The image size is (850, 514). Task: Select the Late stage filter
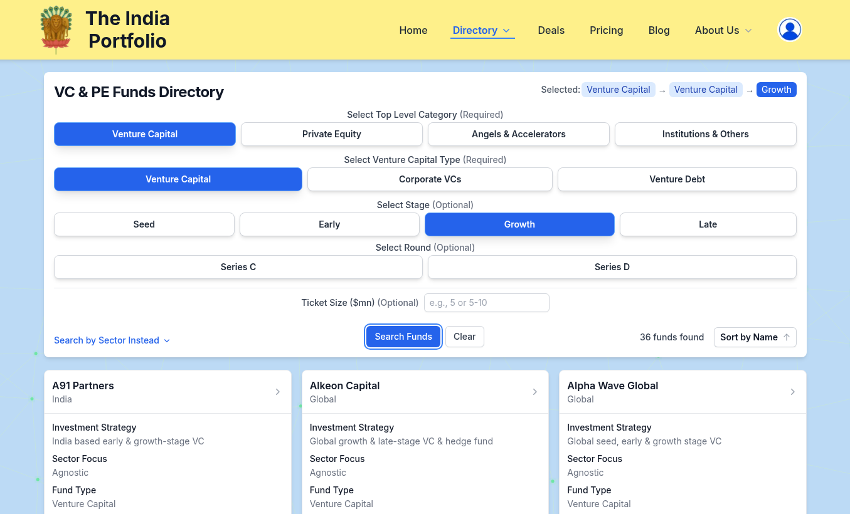coord(708,224)
